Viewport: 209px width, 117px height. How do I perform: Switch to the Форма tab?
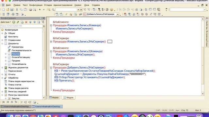pyautogui.click(x=54, y=97)
